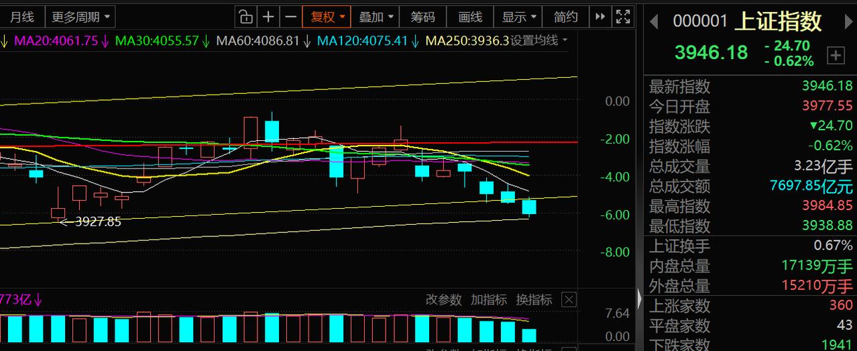The image size is (857, 351).
Task: Click 加指标 to add an indicator
Action: [x=489, y=299]
